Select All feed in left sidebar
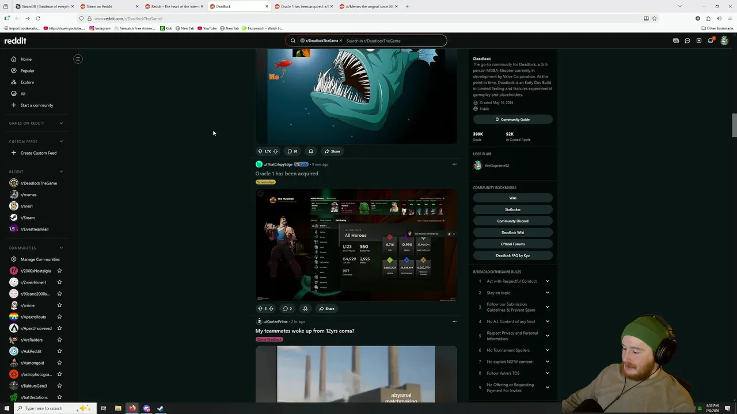 pyautogui.click(x=23, y=94)
